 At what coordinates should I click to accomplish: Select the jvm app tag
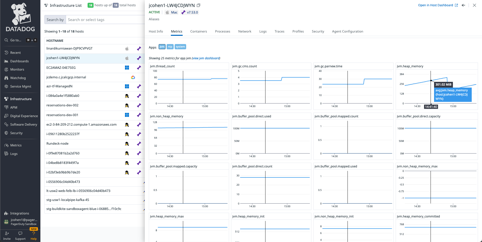point(162,47)
